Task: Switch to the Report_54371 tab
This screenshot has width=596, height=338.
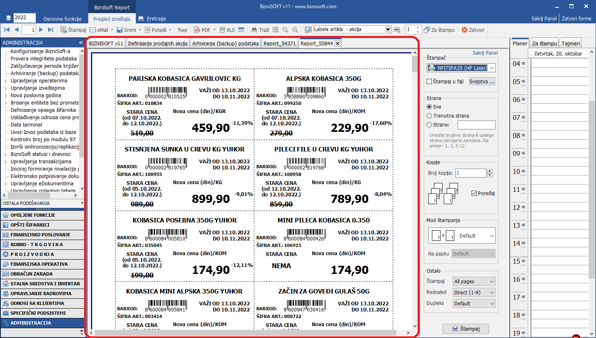Action: point(279,44)
